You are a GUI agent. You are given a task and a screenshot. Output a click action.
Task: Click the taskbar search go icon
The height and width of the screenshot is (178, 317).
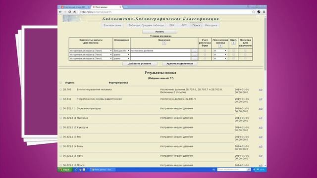coord(249,170)
